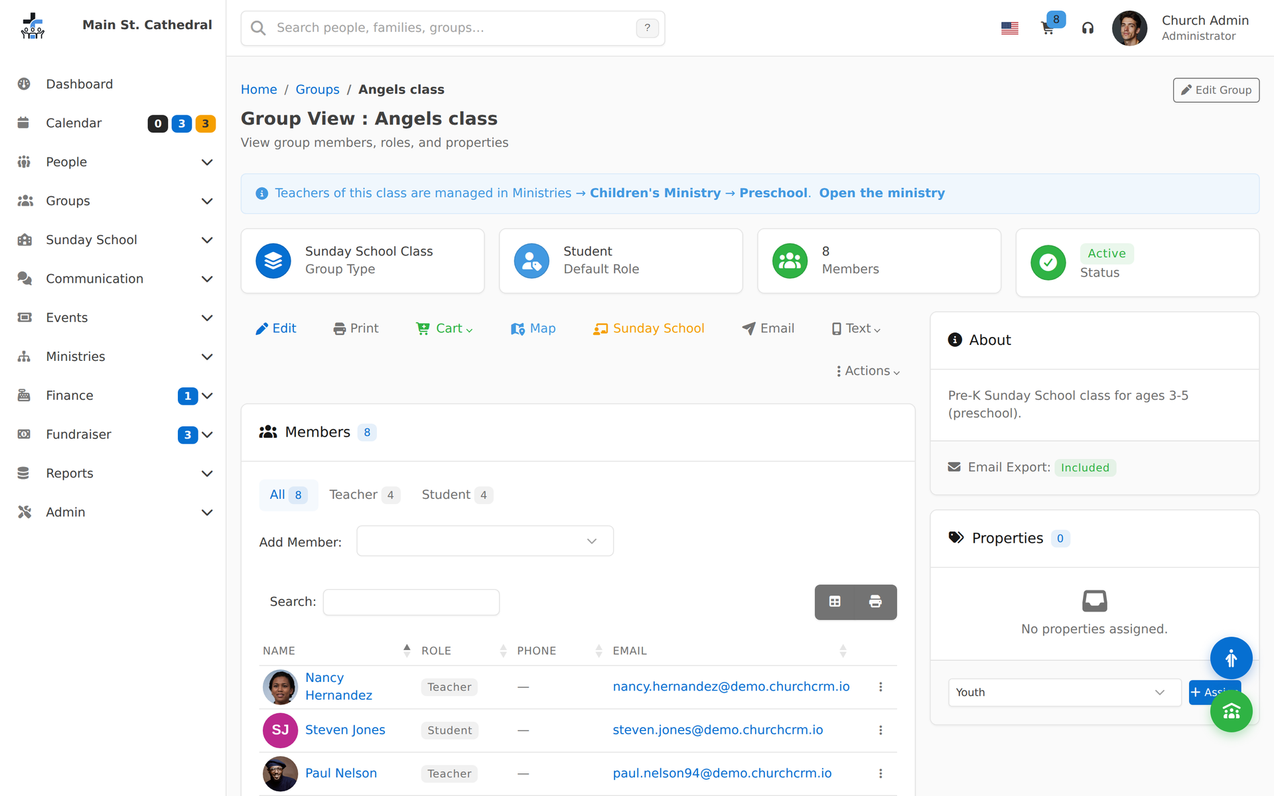Select the Teacher 4 tab
The image size is (1274, 796).
[x=364, y=495]
